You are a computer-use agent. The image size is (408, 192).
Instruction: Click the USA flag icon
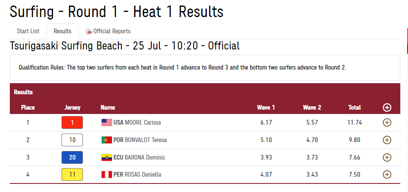click(106, 122)
